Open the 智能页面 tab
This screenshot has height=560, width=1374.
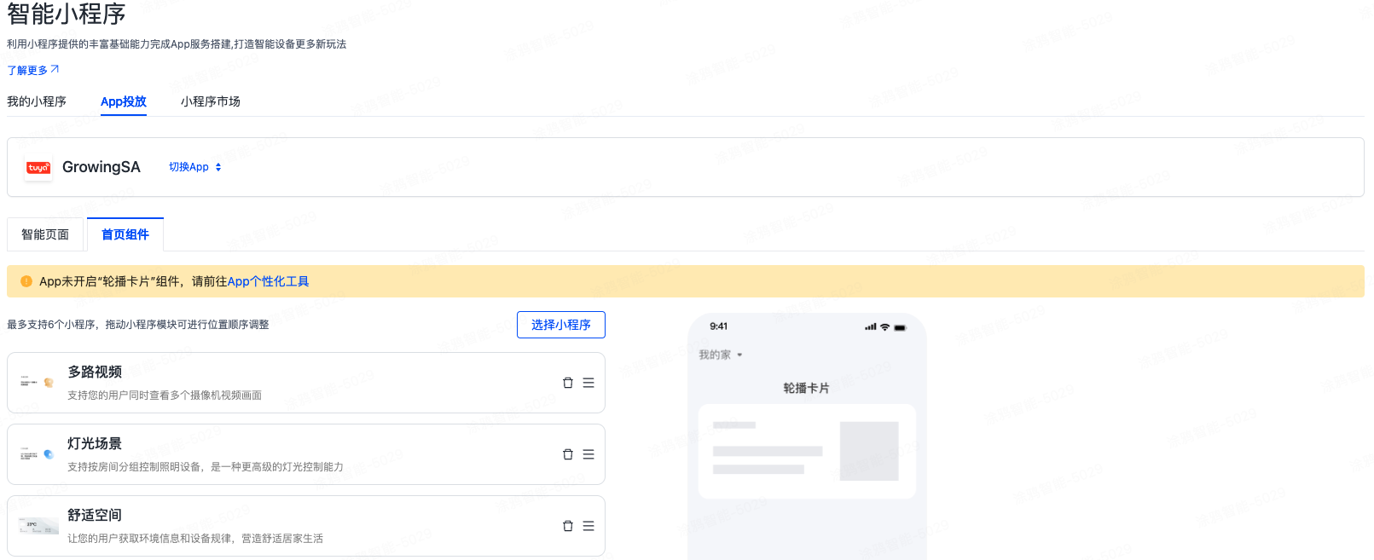point(45,234)
